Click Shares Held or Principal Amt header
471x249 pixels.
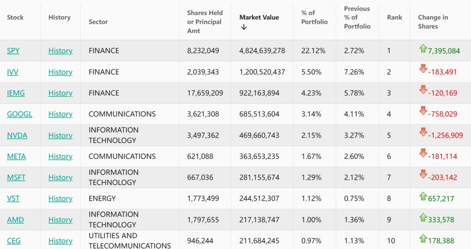tap(205, 22)
